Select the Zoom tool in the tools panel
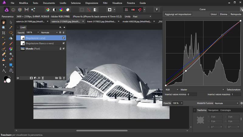 pyautogui.click(x=4, y=27)
